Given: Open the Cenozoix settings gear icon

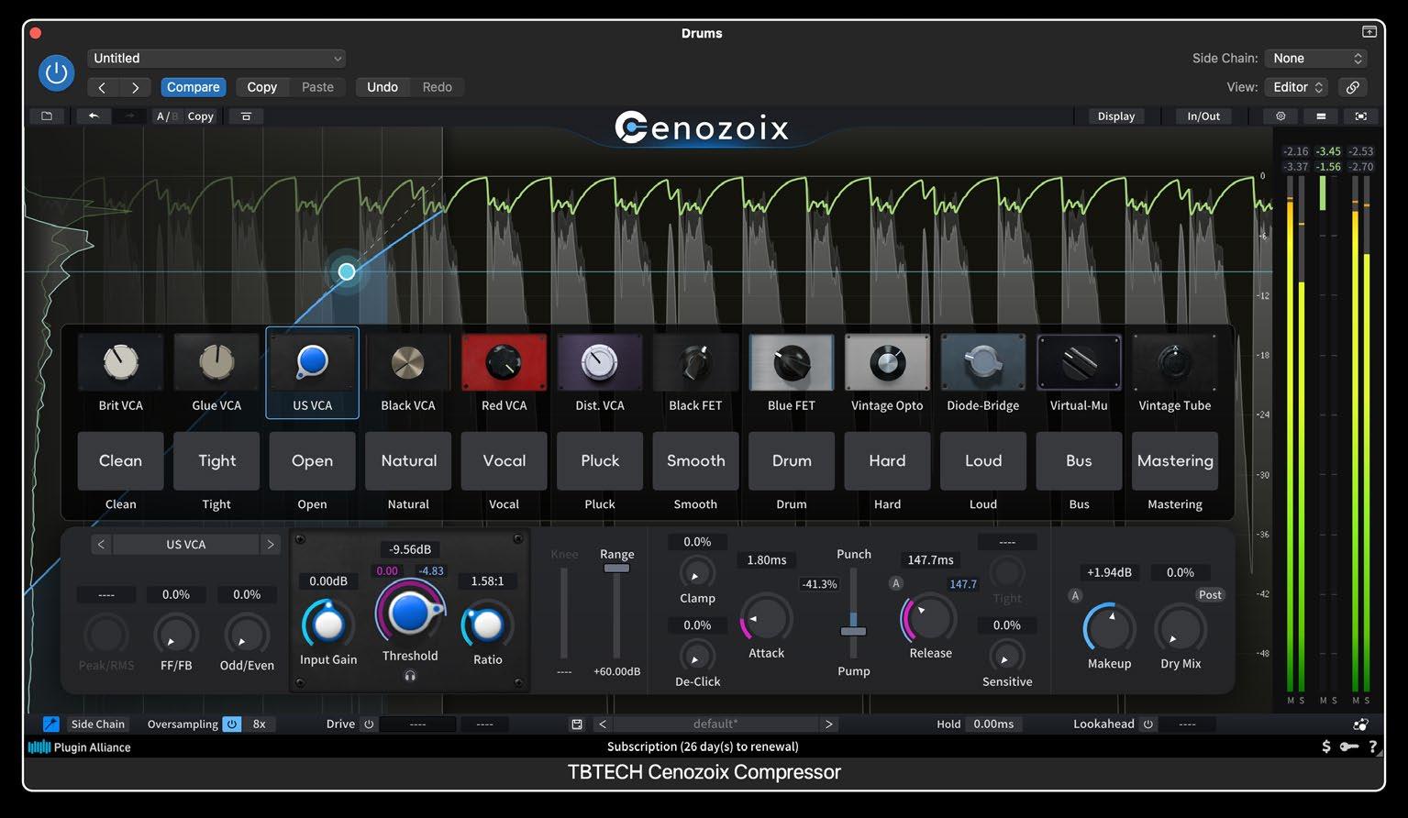Looking at the screenshot, I should (1281, 116).
